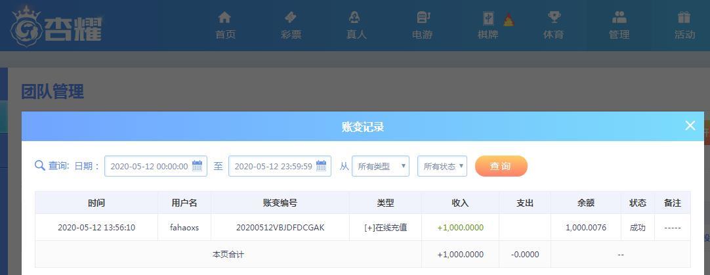
Task: Click the magnifier 查询 icon
Action: 40,165
